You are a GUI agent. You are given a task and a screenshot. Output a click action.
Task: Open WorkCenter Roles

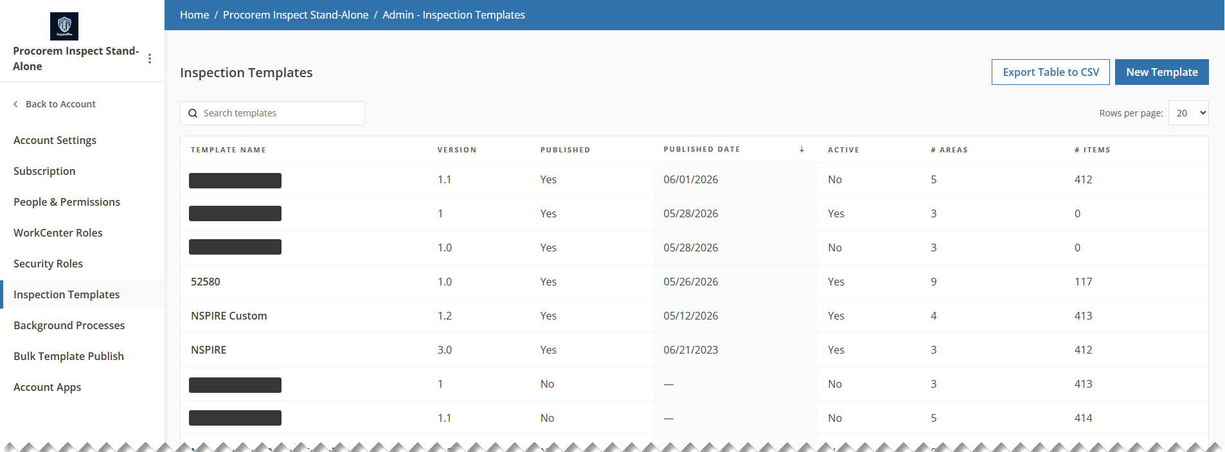(58, 233)
